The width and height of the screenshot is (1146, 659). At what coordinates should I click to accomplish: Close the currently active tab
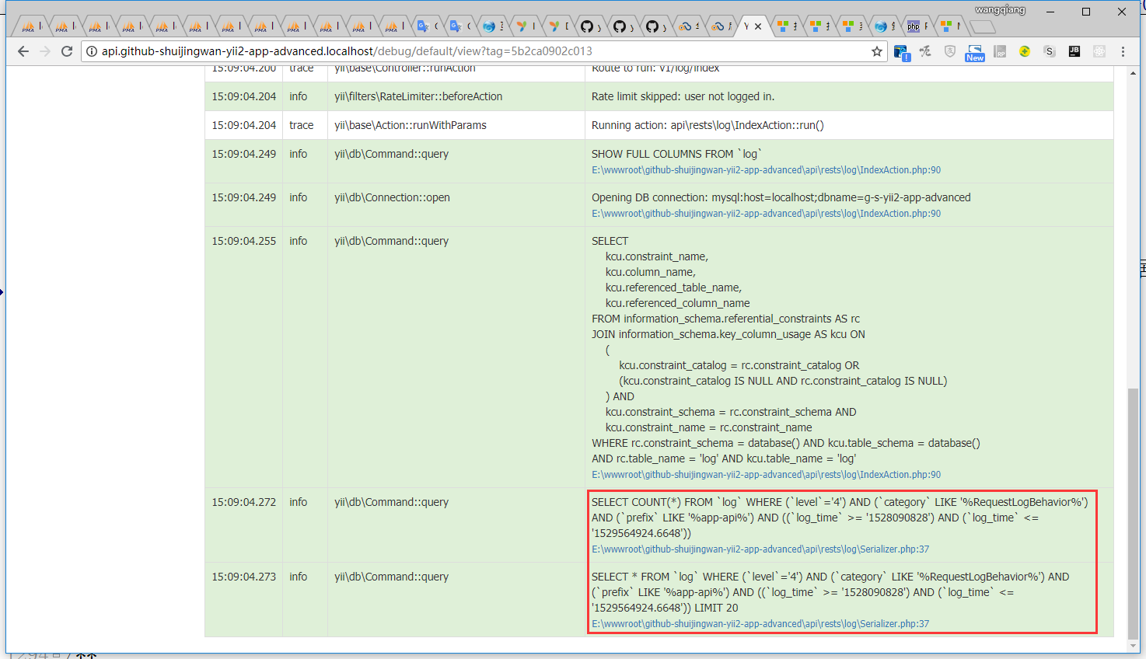(x=758, y=26)
